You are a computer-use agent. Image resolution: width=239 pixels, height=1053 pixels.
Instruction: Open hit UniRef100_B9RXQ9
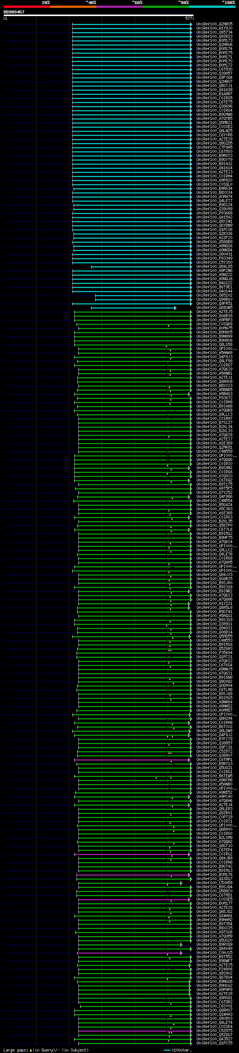click(x=214, y=945)
